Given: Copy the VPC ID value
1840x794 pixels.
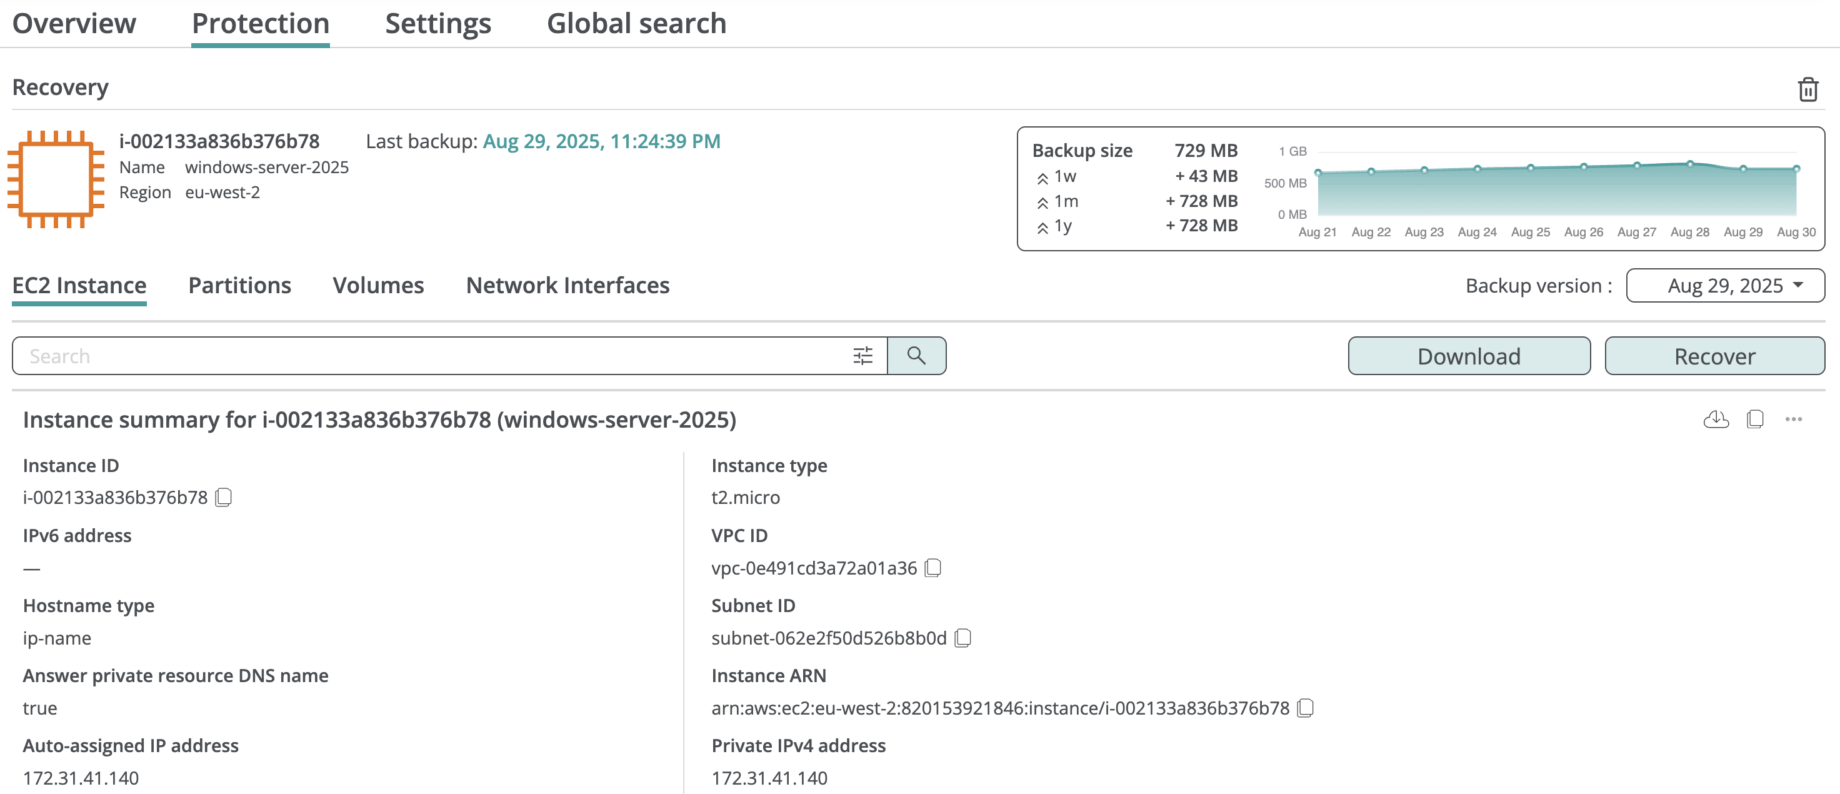Looking at the screenshot, I should click(932, 568).
